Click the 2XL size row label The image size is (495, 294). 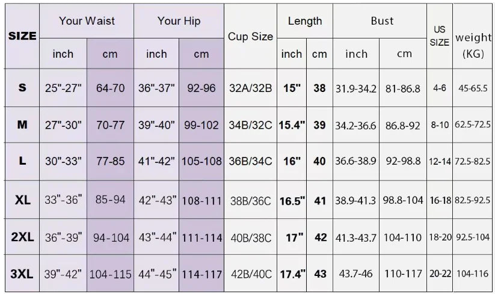[x=22, y=237]
